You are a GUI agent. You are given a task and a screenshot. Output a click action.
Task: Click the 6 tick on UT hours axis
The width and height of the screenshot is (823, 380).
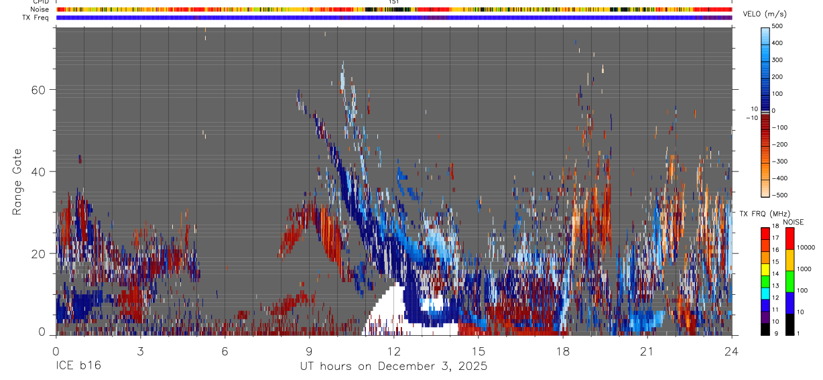225,351
